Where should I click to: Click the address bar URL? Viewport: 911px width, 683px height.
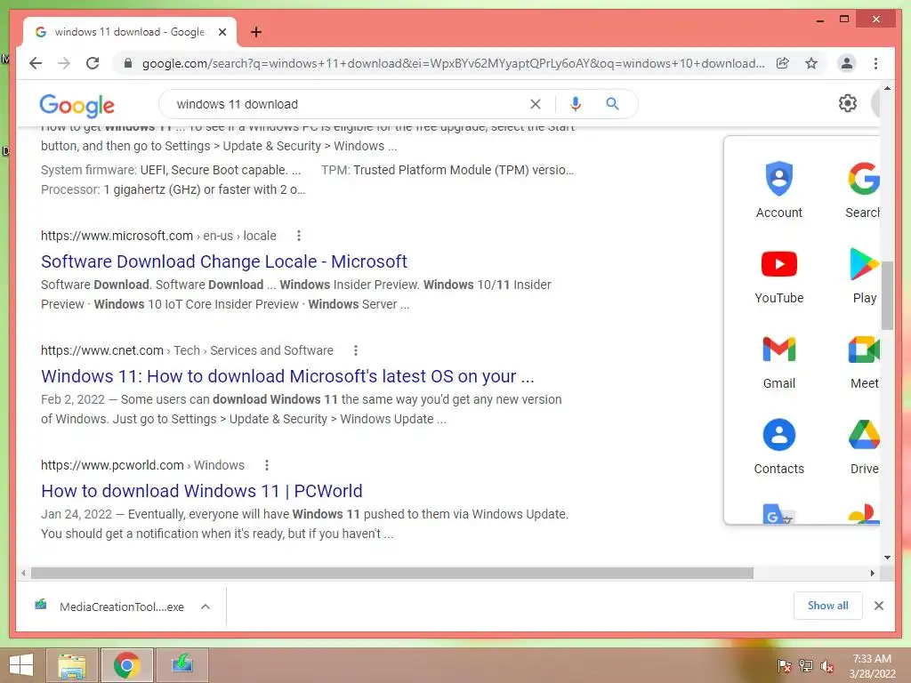click(453, 63)
